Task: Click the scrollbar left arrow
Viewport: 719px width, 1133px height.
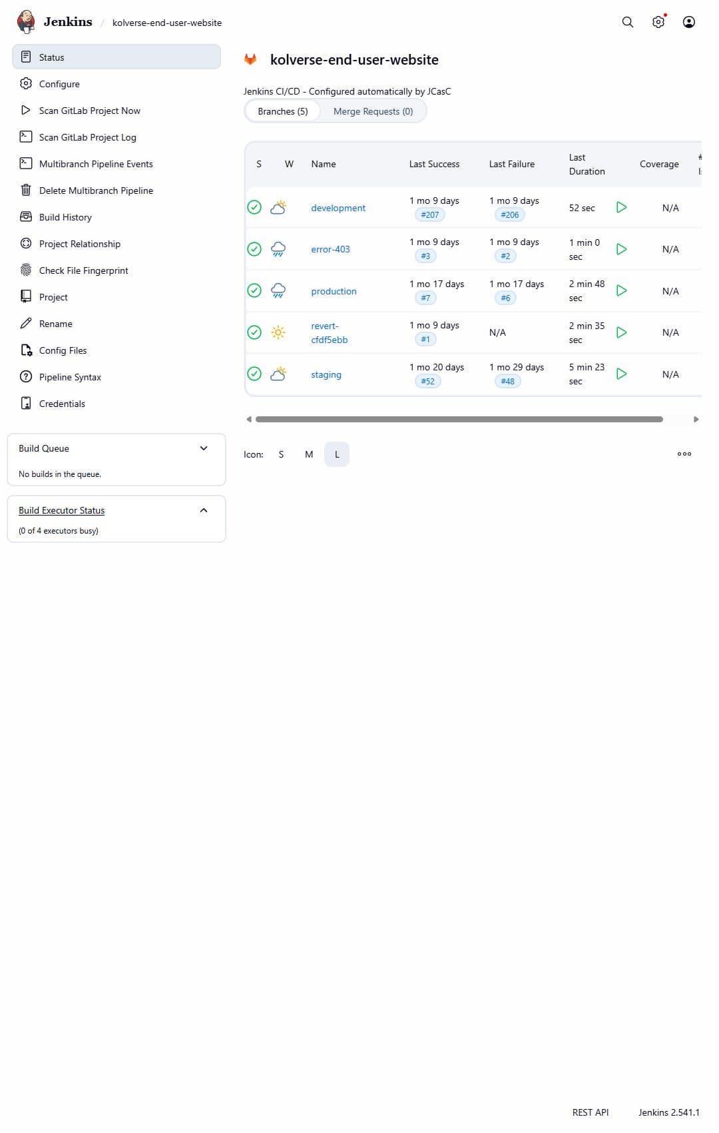Action: (x=249, y=419)
